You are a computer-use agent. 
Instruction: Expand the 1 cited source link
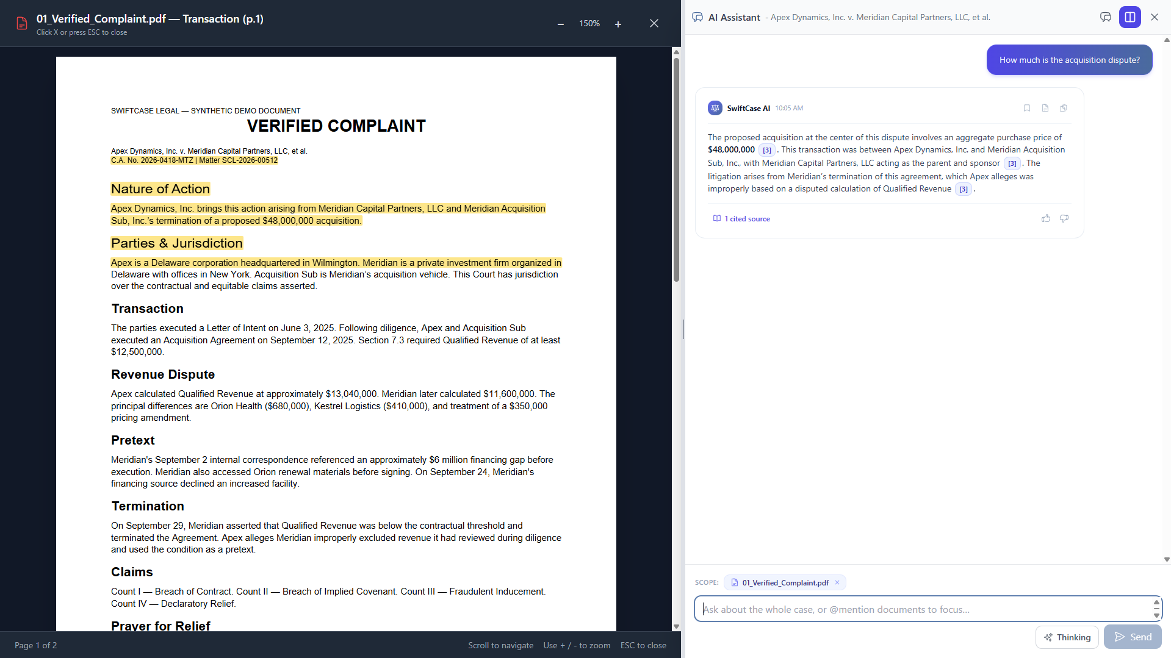point(741,219)
